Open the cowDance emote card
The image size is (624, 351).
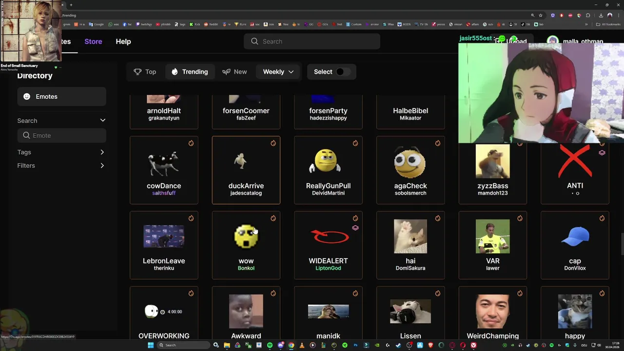164,170
